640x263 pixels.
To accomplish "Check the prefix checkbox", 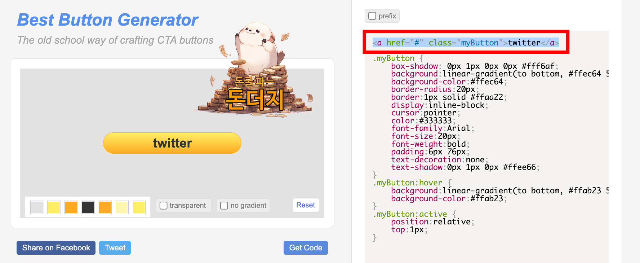I will (x=372, y=16).
